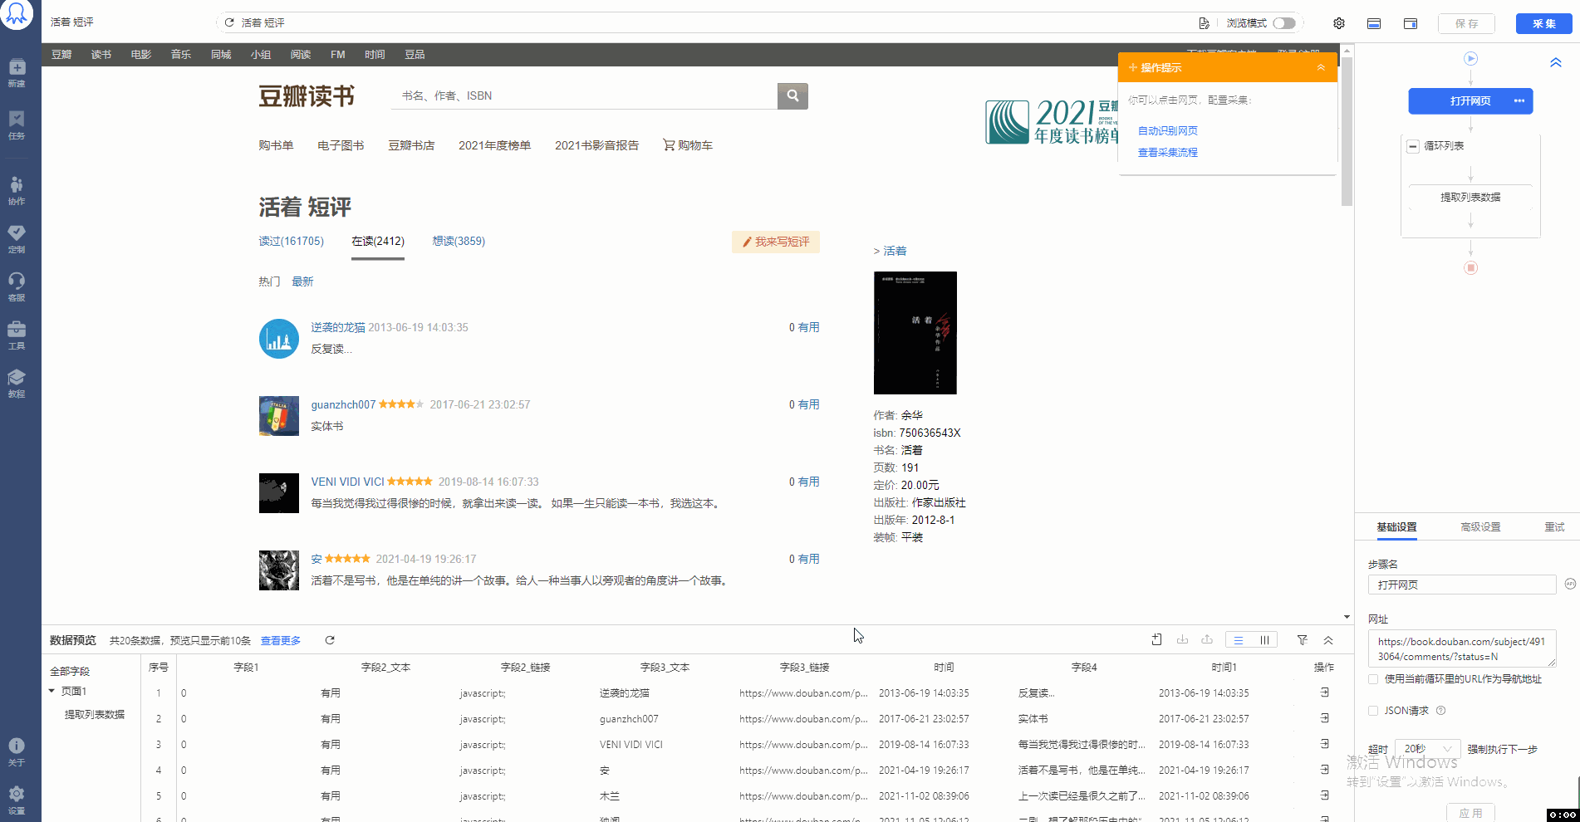This screenshot has height=822, width=1580.
Task: Switch to the 重试 tab
Action: [x=1554, y=527]
